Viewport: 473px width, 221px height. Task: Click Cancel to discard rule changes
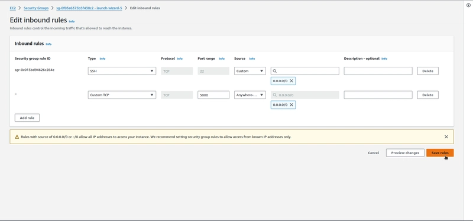[373, 153]
